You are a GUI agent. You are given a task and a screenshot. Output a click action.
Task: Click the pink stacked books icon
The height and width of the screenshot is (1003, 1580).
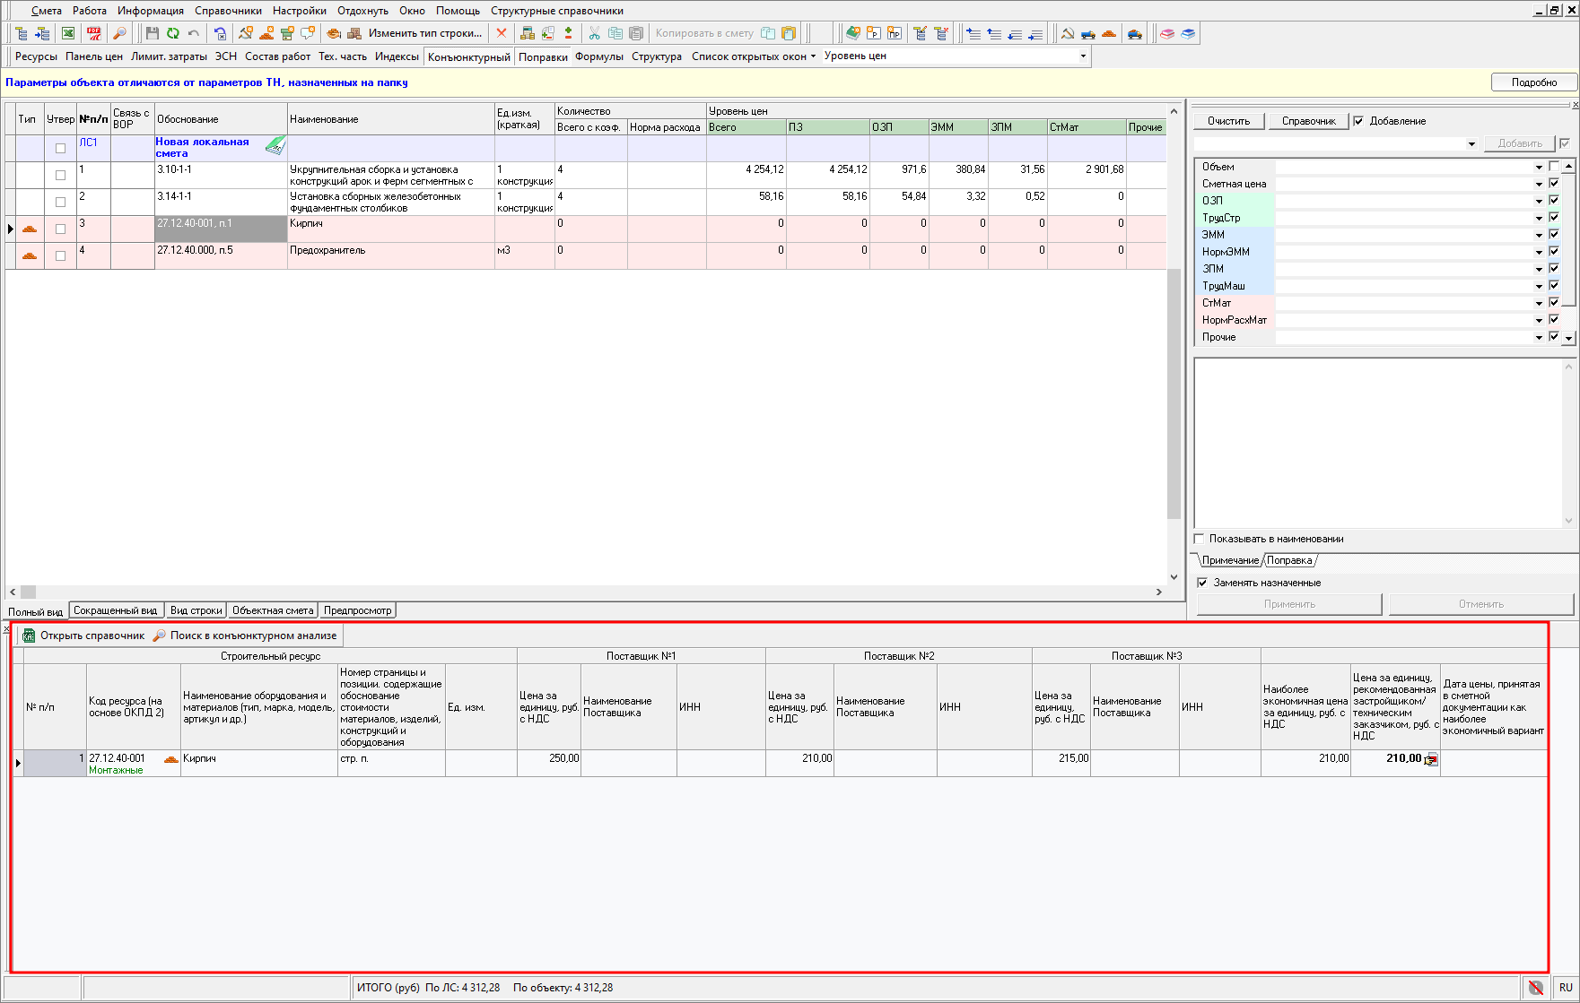1167,33
